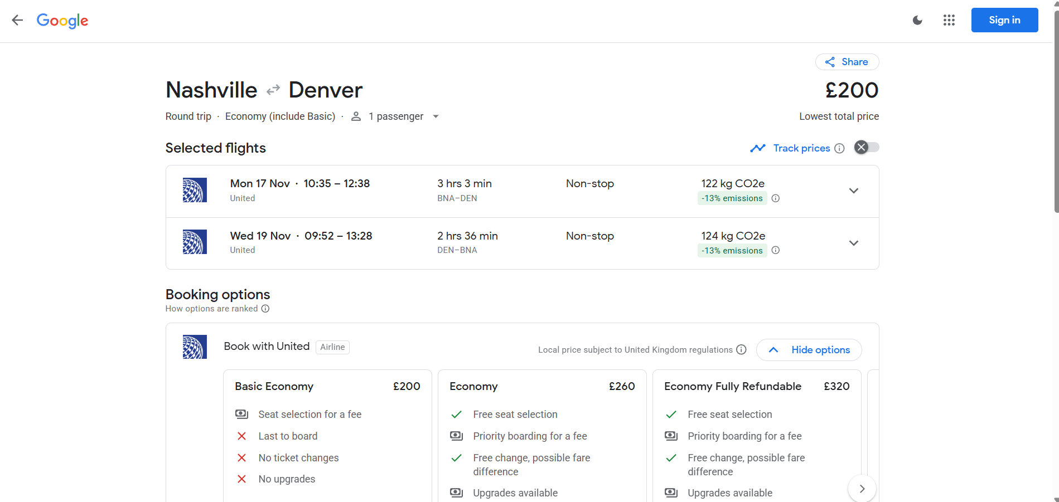Collapse fares with Hide options
Image resolution: width=1059 pixels, height=502 pixels.
[x=809, y=350]
